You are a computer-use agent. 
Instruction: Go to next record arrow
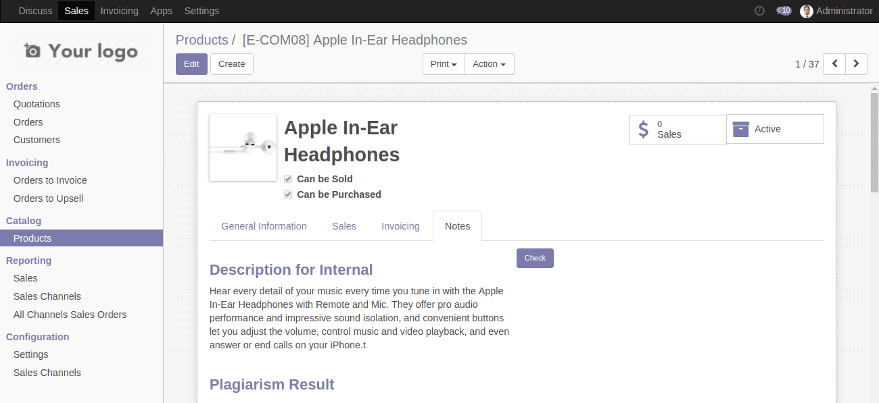pyautogui.click(x=856, y=64)
